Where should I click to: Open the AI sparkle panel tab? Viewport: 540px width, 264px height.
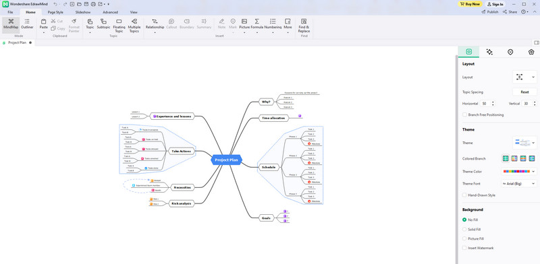click(x=489, y=52)
